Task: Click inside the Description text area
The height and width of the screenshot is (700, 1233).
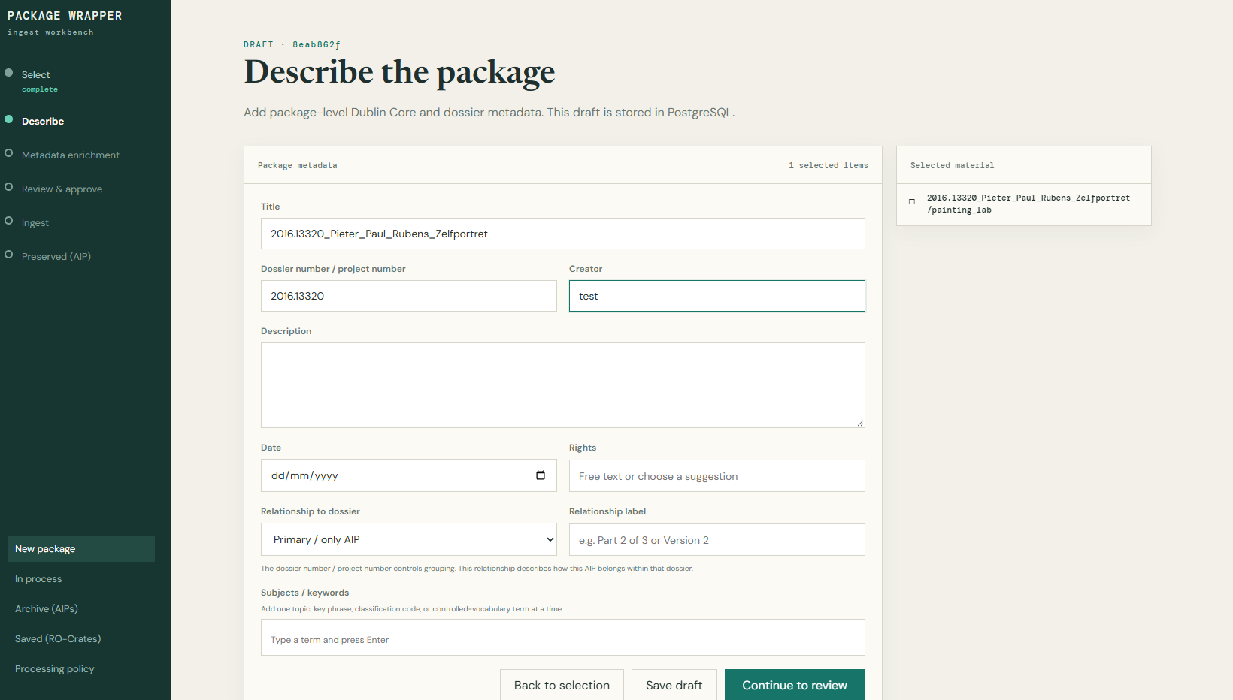Action: (x=562, y=385)
